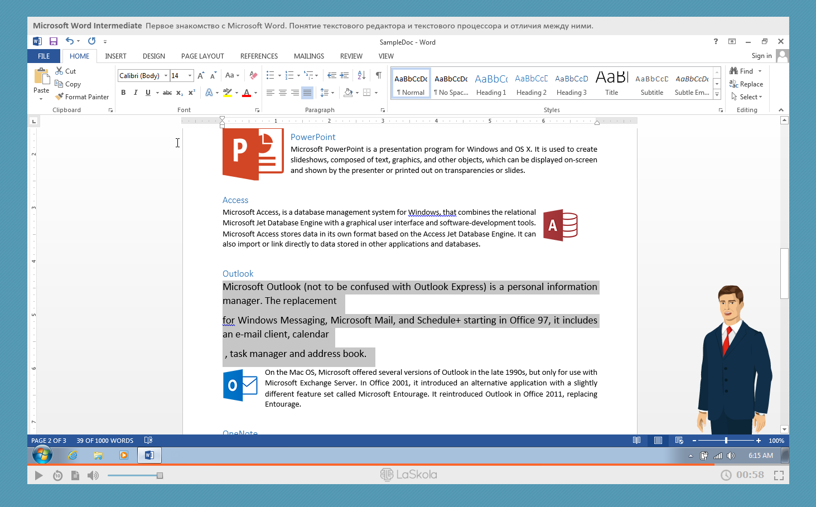This screenshot has width=816, height=507.
Task: Apply strikethrough to selected text
Action: [167, 93]
